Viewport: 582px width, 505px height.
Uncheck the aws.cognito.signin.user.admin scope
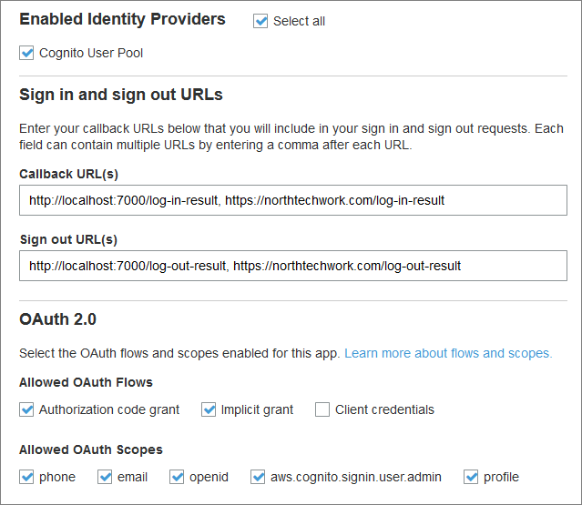click(x=258, y=477)
